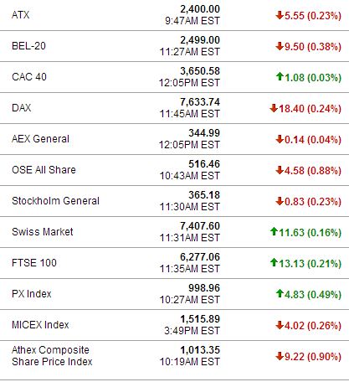Select the CAC 40 index name
349x382 pixels.
tap(29, 77)
